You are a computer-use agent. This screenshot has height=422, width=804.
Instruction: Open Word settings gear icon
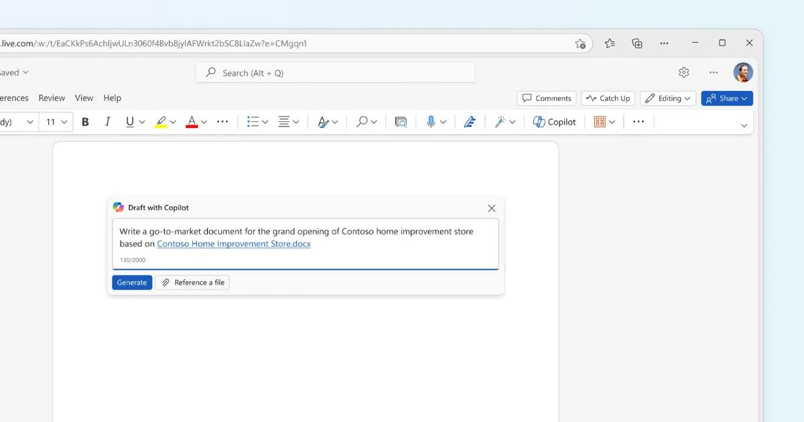(x=683, y=72)
